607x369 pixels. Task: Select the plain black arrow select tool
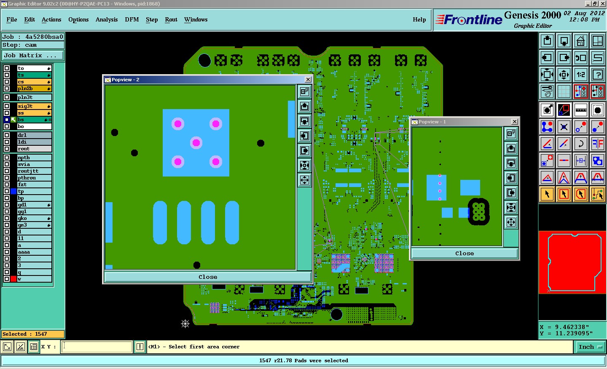tap(547, 194)
